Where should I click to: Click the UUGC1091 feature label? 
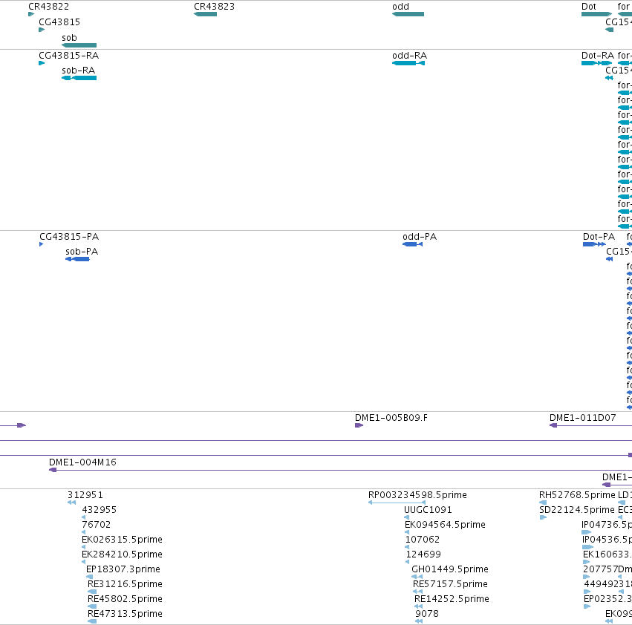tap(428, 510)
